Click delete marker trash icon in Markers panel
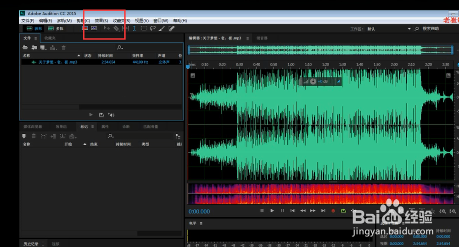This screenshot has height=247, width=459. coord(34,136)
